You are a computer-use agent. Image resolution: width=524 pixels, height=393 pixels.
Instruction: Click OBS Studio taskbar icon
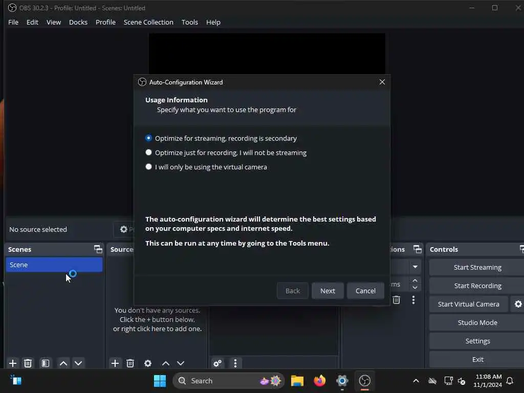click(364, 381)
